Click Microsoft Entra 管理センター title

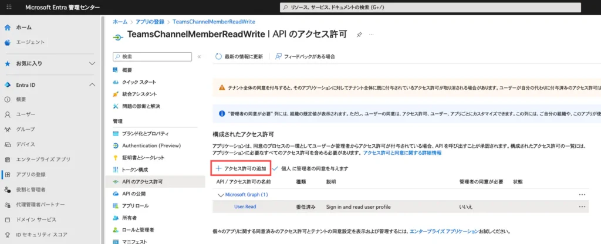point(62,7)
